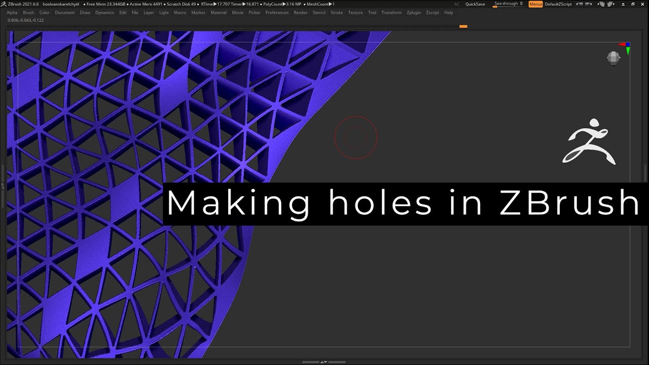Image resolution: width=649 pixels, height=365 pixels.
Task: Close the ZBrush window
Action: [x=643, y=4]
